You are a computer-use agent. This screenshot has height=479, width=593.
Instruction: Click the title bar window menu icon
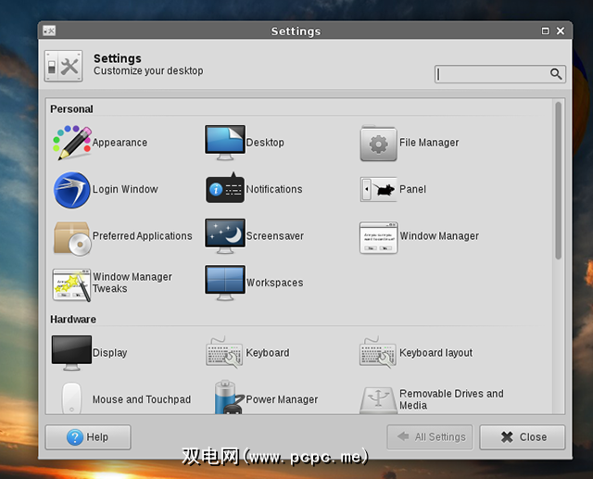click(49, 31)
